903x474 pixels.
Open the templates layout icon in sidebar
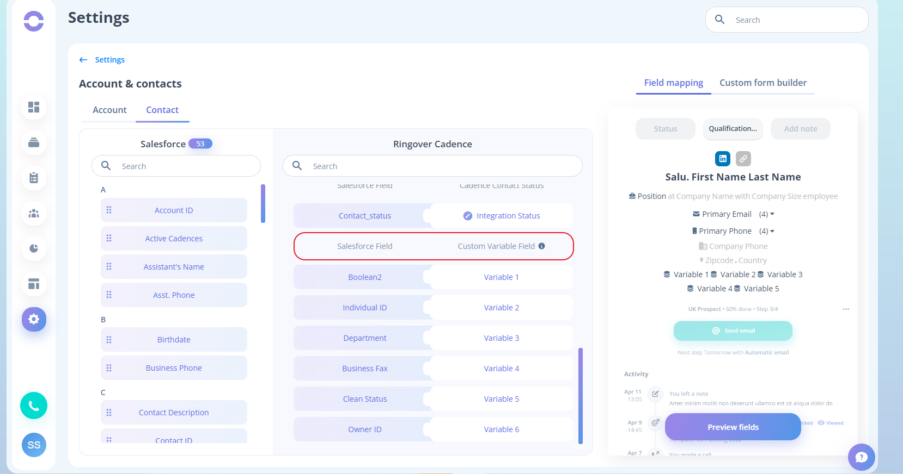34,284
